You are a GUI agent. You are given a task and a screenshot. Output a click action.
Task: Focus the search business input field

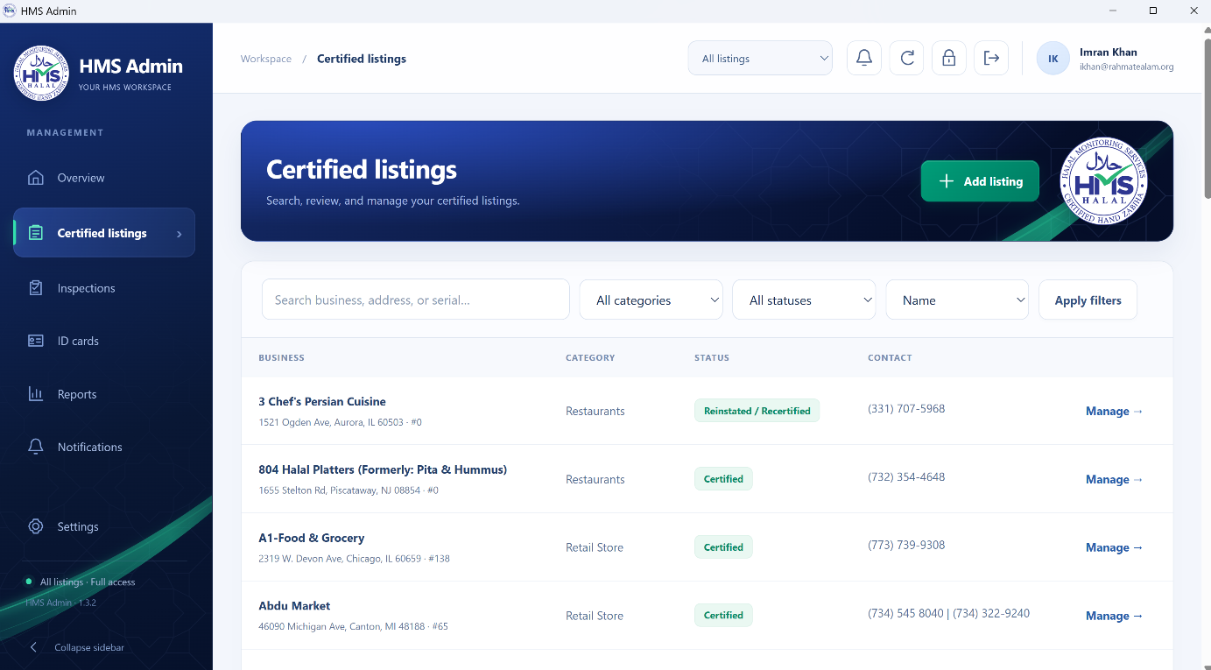[416, 300]
